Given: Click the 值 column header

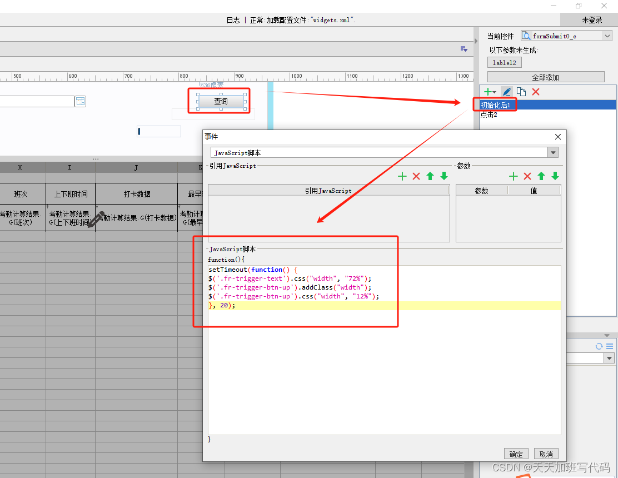Looking at the screenshot, I should pyautogui.click(x=534, y=191).
